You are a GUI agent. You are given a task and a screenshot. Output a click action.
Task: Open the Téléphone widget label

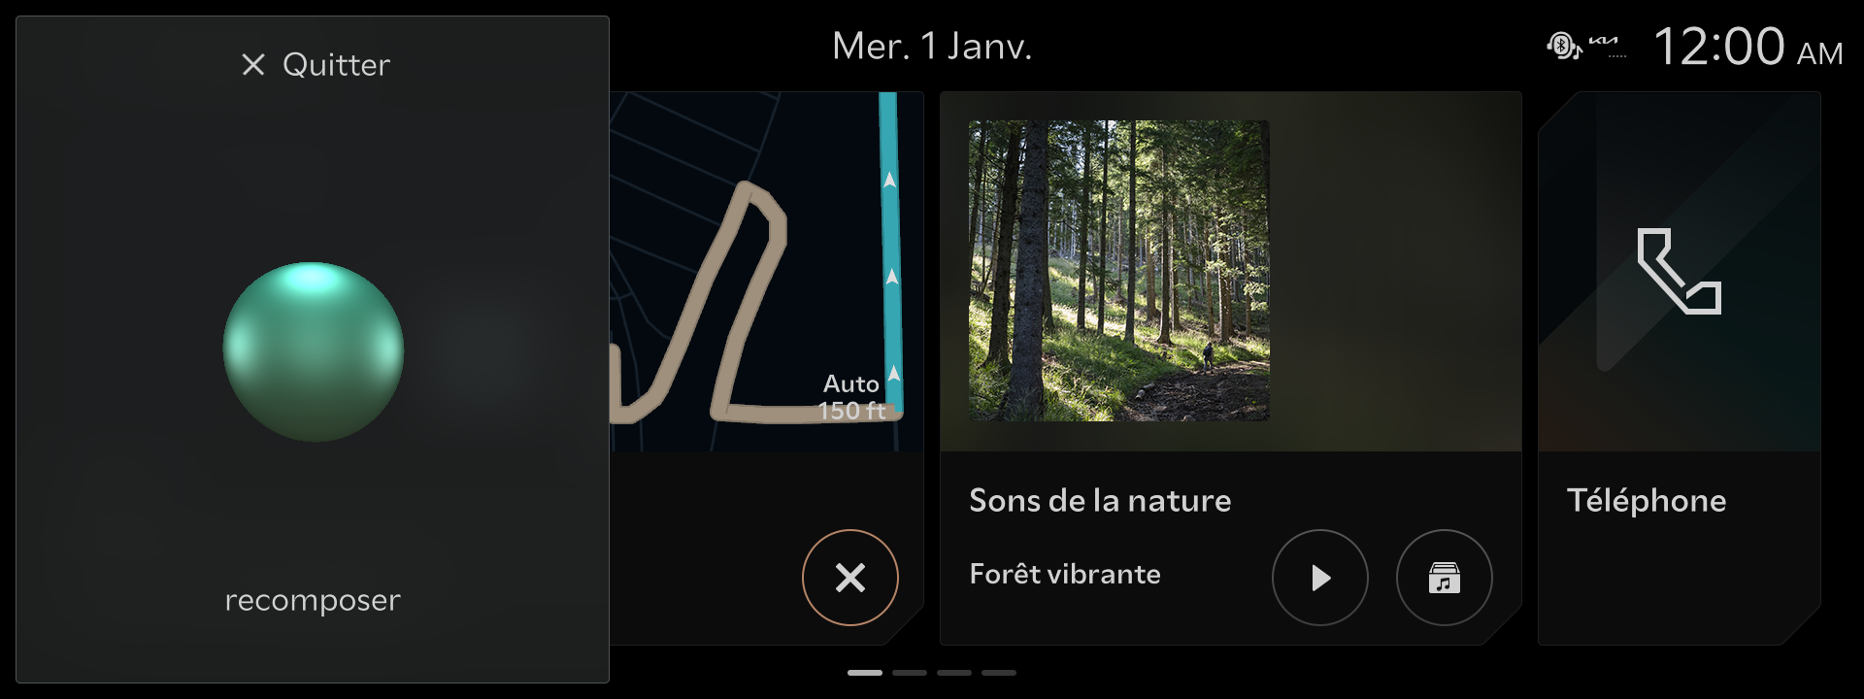tap(1647, 500)
